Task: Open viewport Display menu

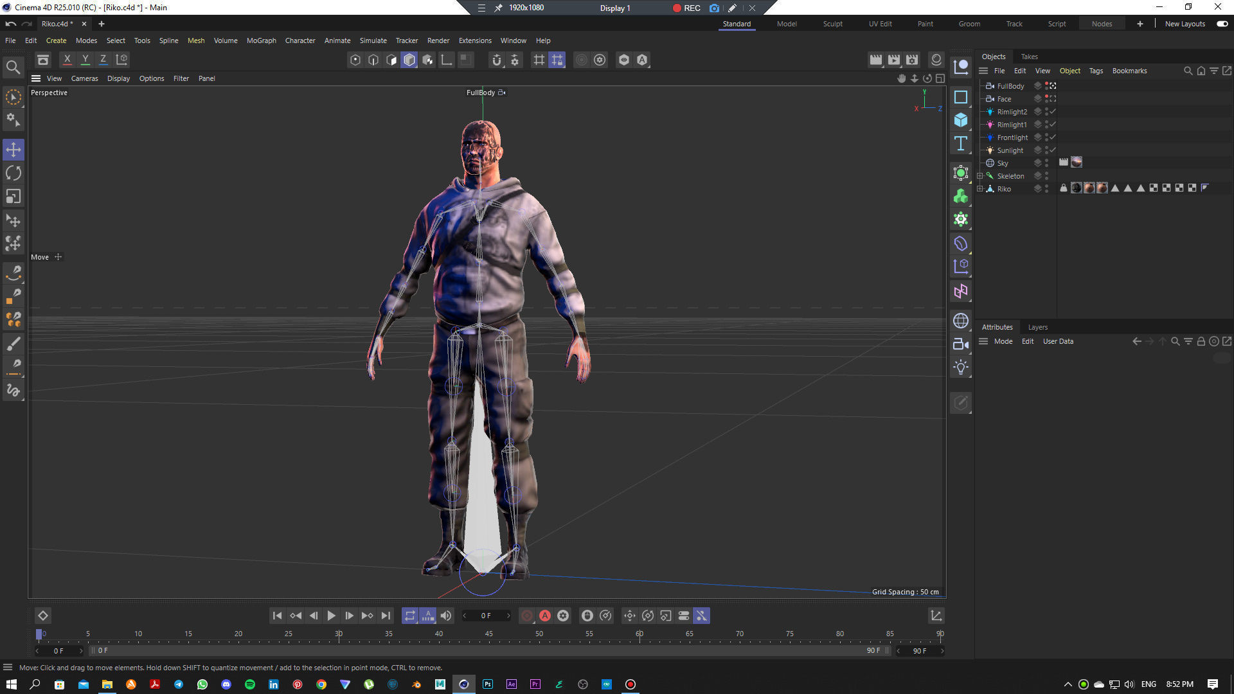Action: (x=118, y=78)
